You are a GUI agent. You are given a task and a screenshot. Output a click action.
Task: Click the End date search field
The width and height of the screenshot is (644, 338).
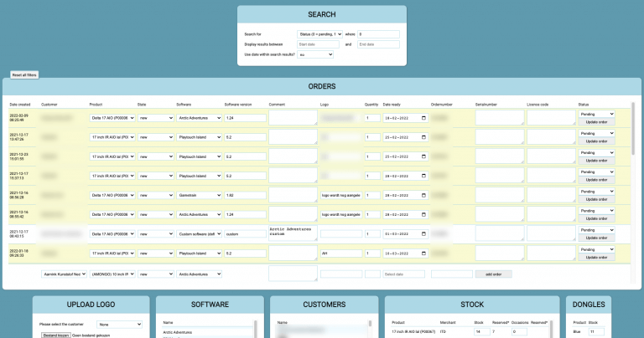pyautogui.click(x=378, y=44)
